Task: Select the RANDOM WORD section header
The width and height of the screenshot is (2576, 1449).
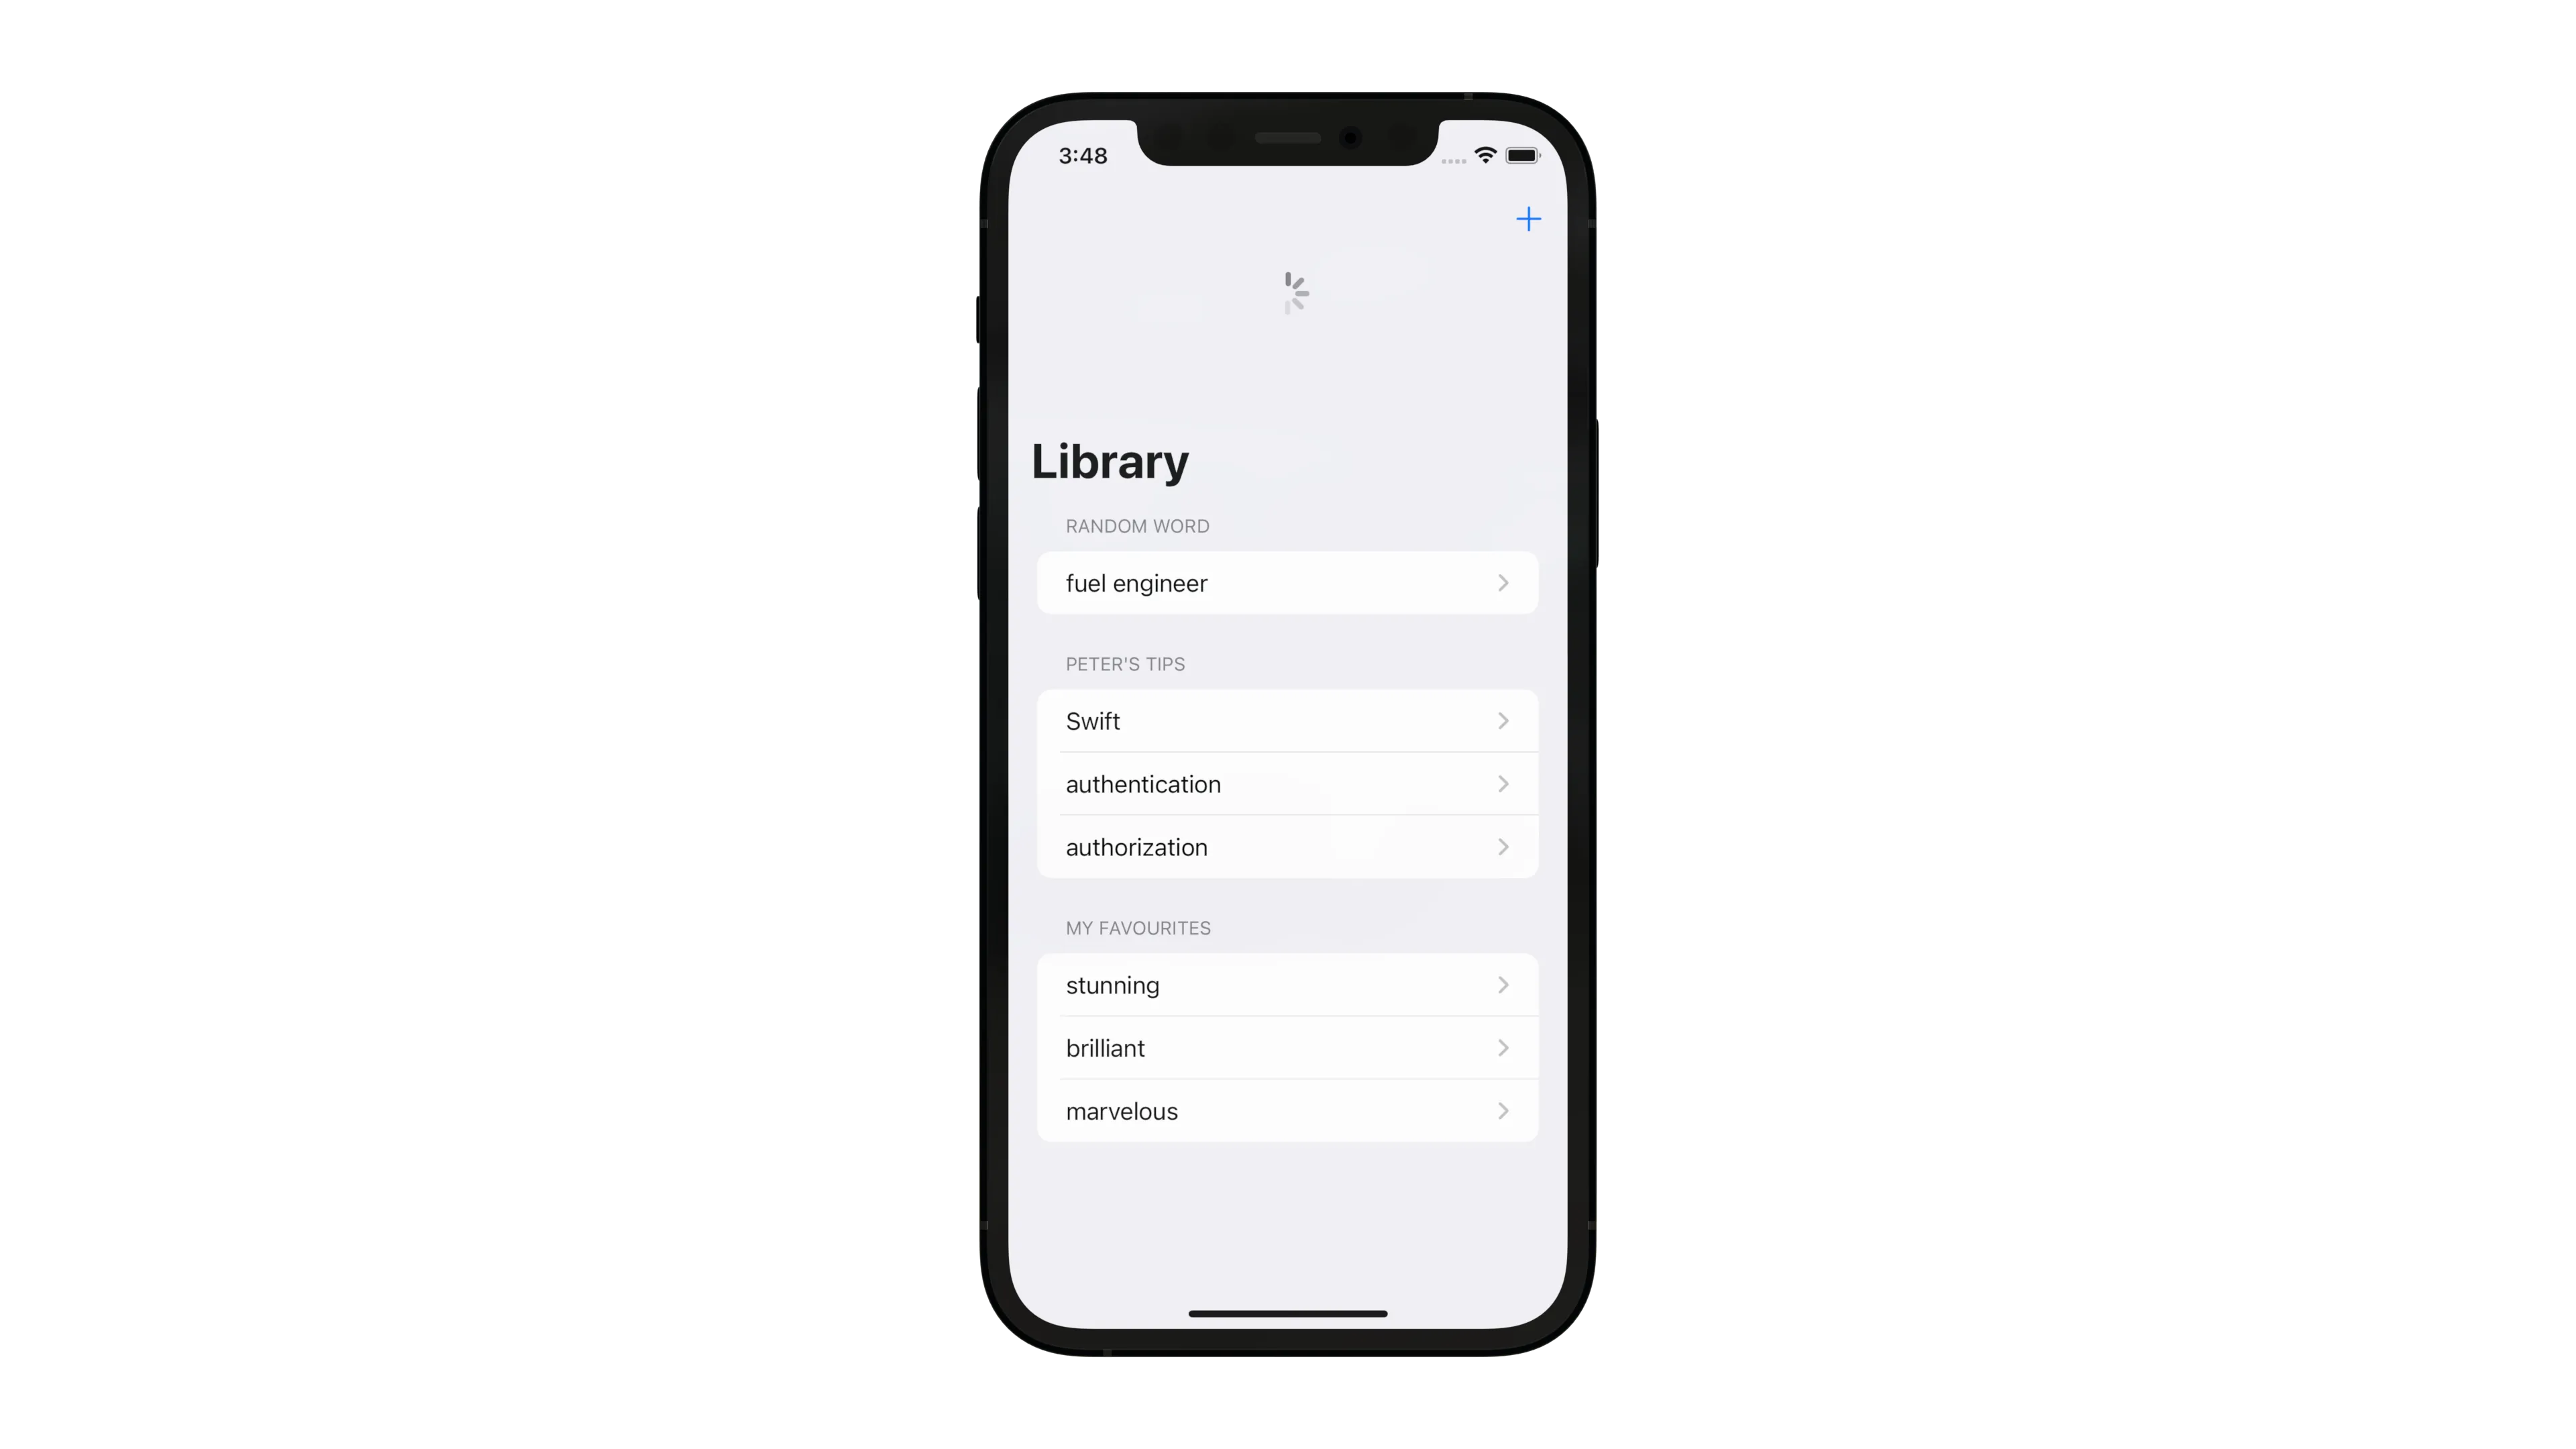Action: point(1136,525)
